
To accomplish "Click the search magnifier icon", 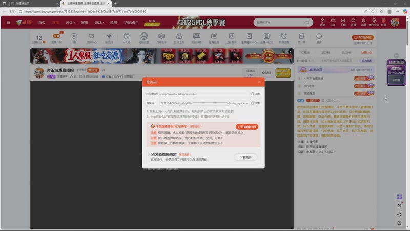I will point(307,22).
